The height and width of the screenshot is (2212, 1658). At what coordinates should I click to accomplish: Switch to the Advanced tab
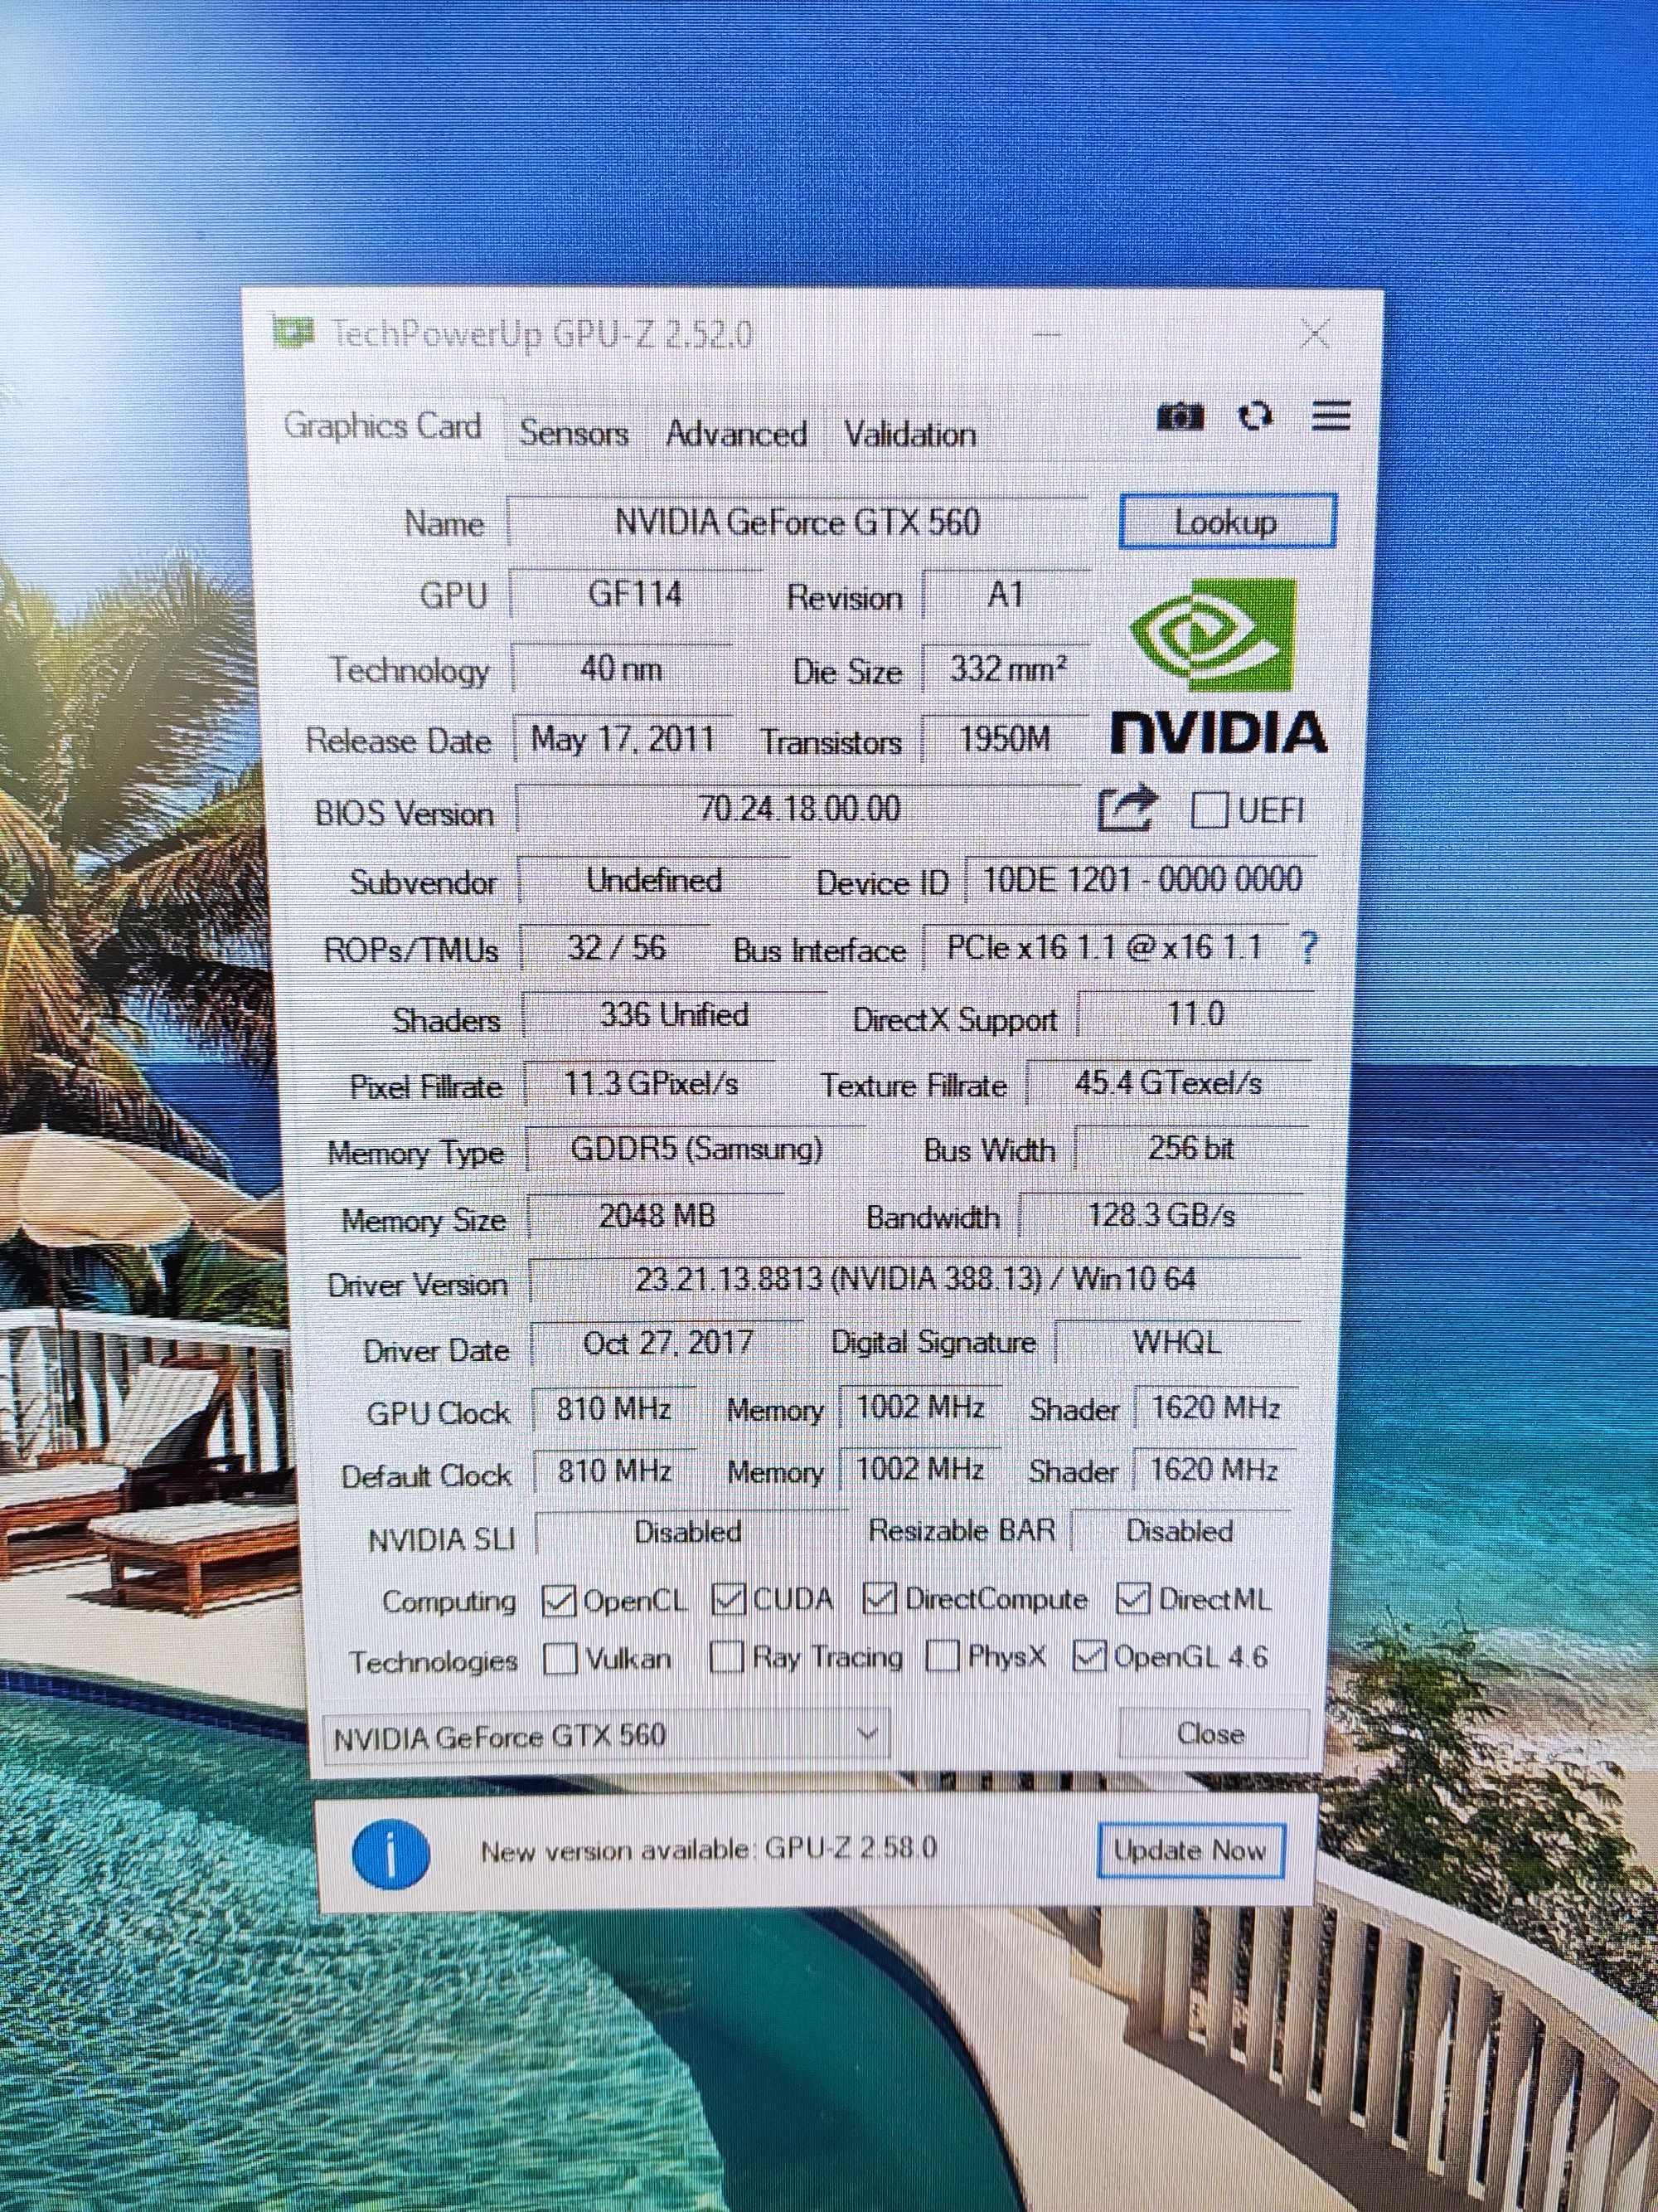736,434
